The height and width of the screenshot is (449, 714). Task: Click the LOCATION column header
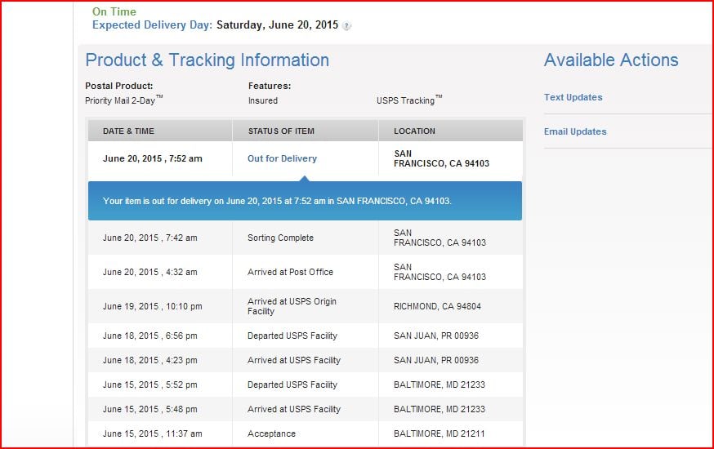click(414, 131)
